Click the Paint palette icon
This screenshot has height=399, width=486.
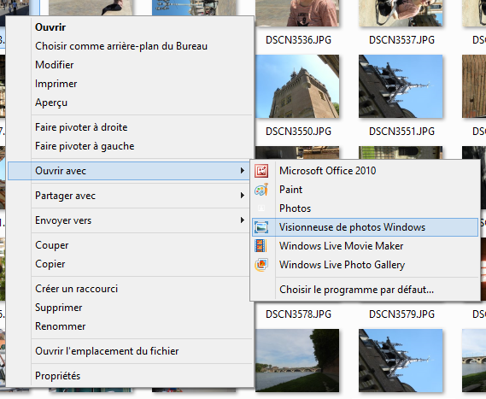tap(261, 190)
